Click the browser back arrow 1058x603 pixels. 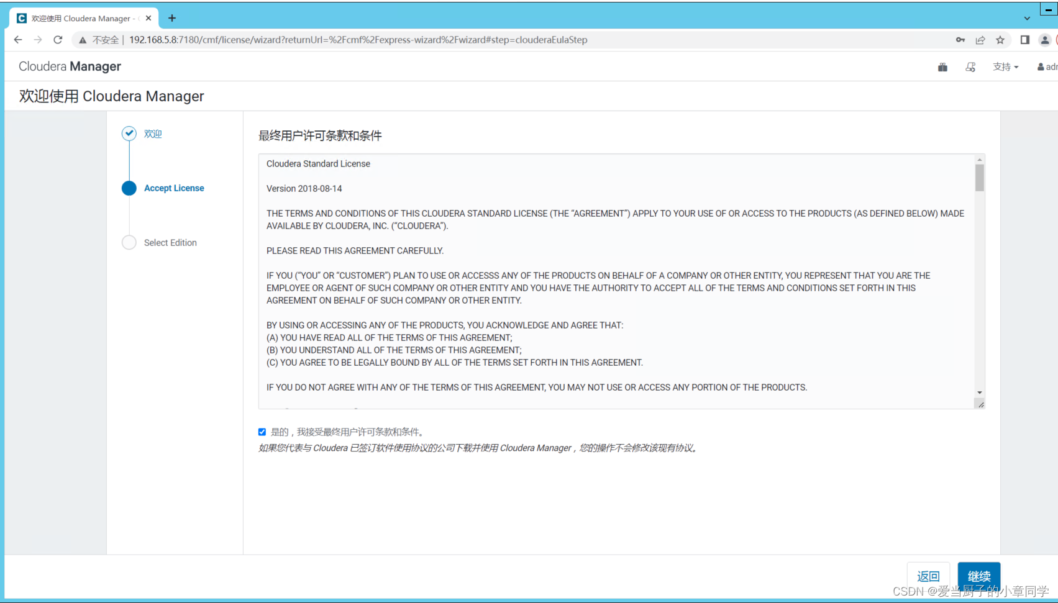click(x=18, y=40)
